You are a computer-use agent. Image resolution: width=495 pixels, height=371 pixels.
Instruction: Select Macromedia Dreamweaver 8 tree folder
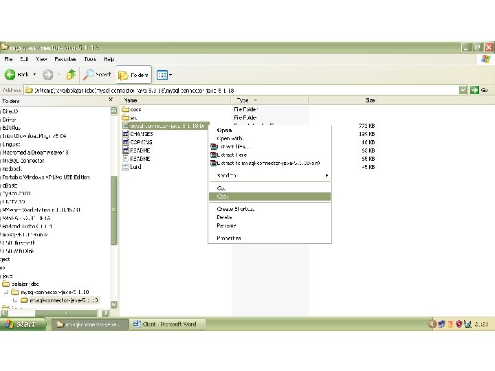(35, 153)
